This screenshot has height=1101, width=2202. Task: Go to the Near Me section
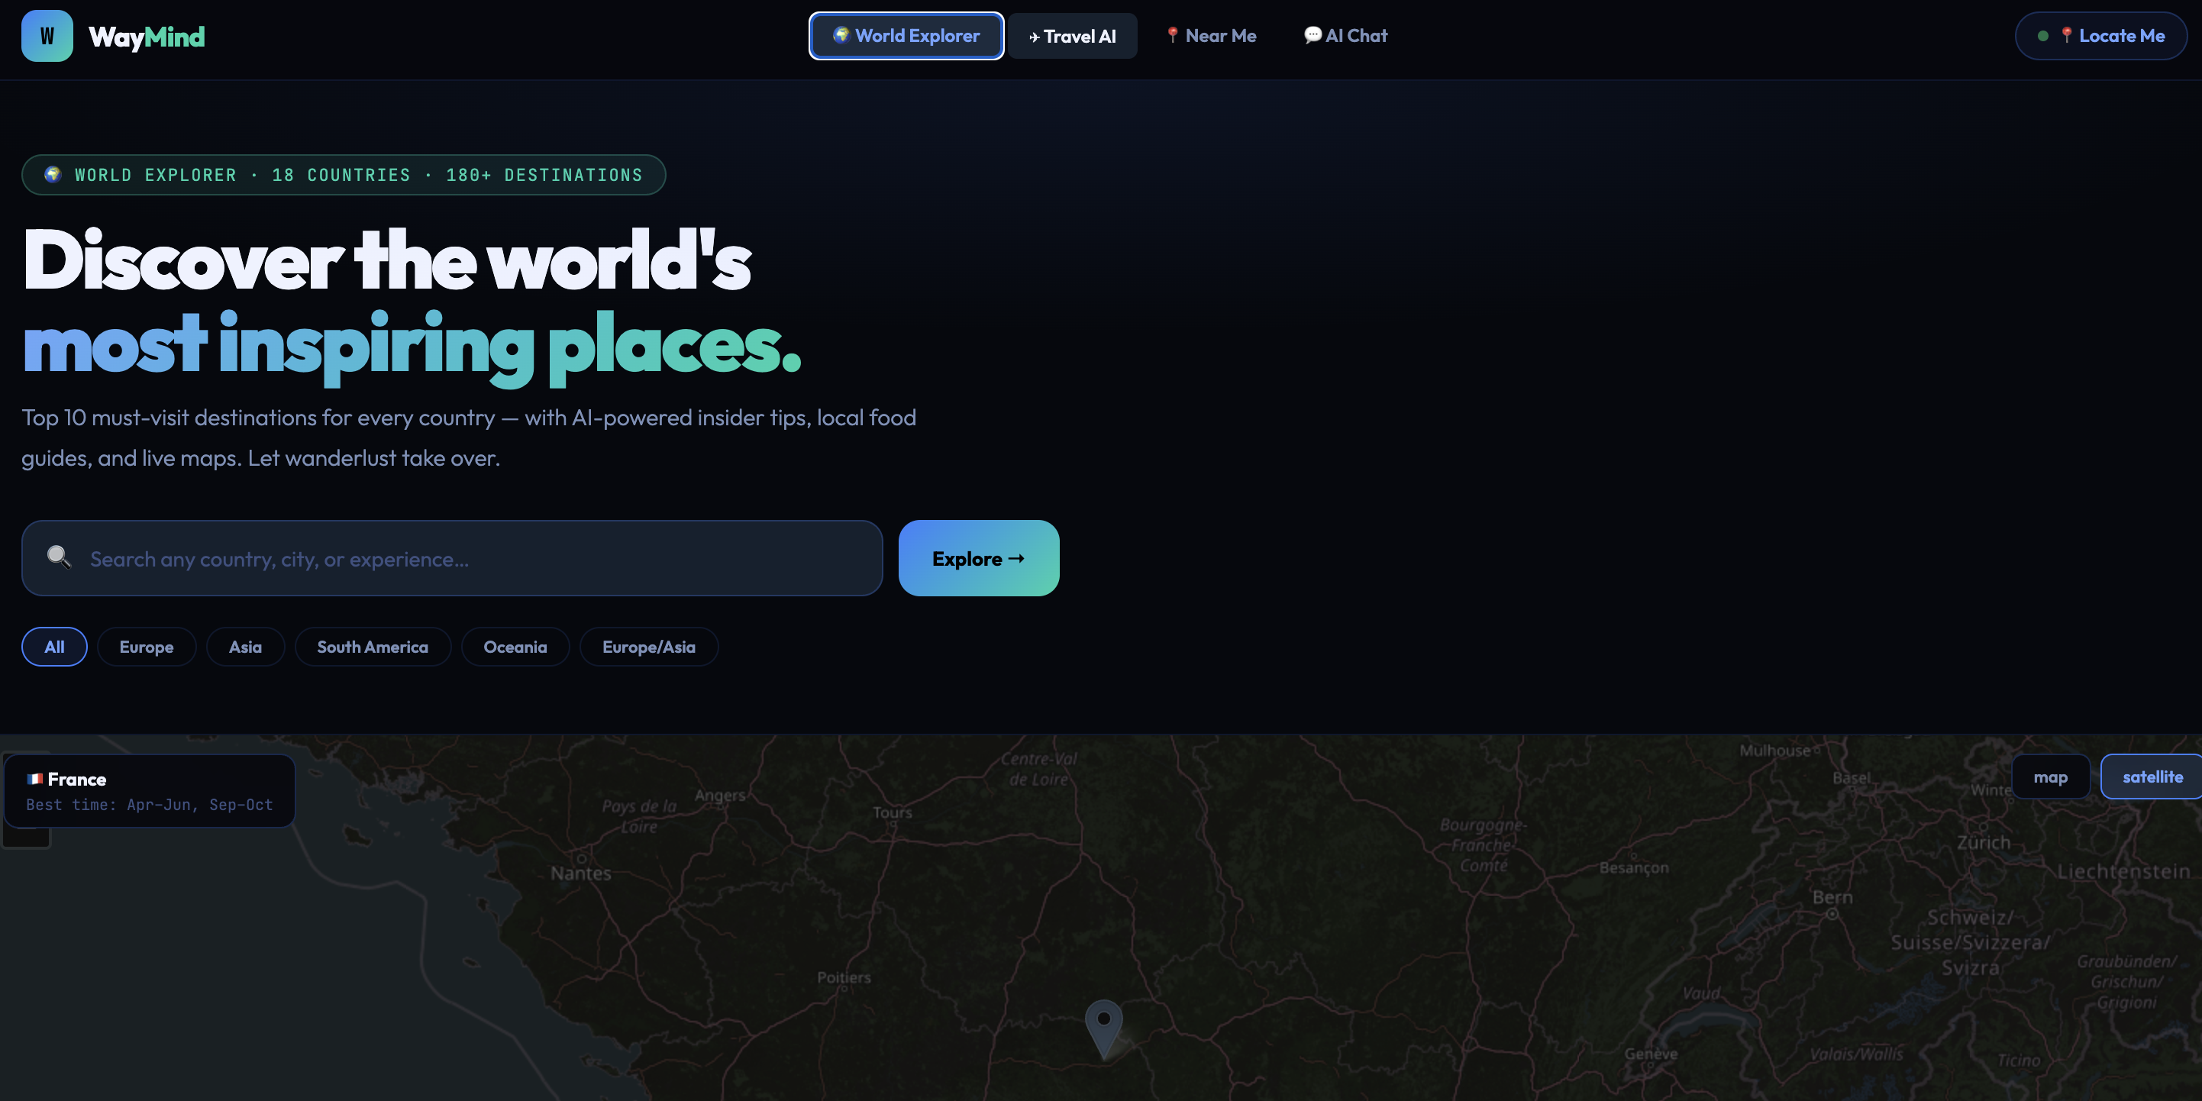click(1211, 36)
